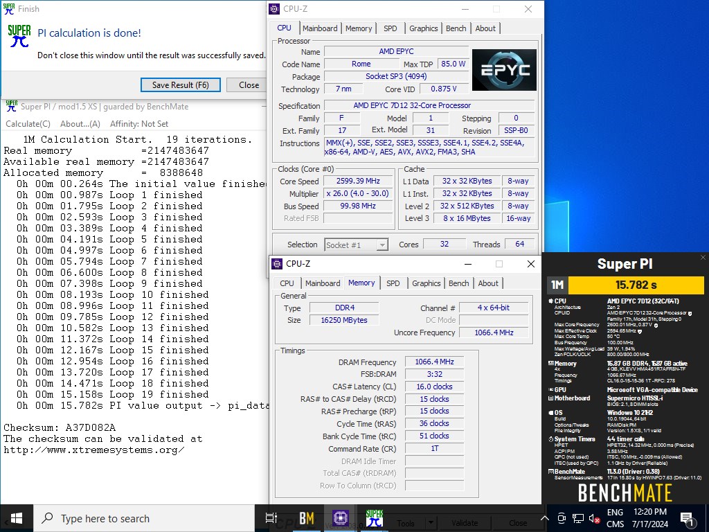The height and width of the screenshot is (532, 709).
Task: Click Affinity: Not Set menu item
Action: click(139, 123)
